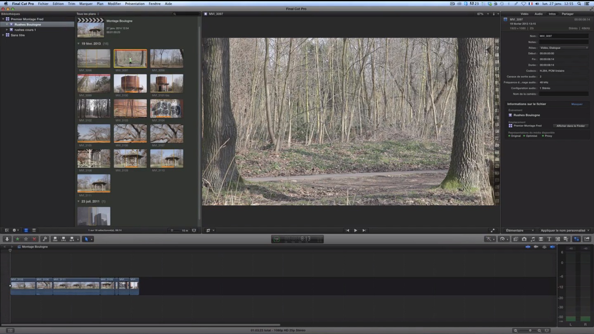Mark clip as favorite with green star icon
This screenshot has height=334, width=594.
pos(17,239)
